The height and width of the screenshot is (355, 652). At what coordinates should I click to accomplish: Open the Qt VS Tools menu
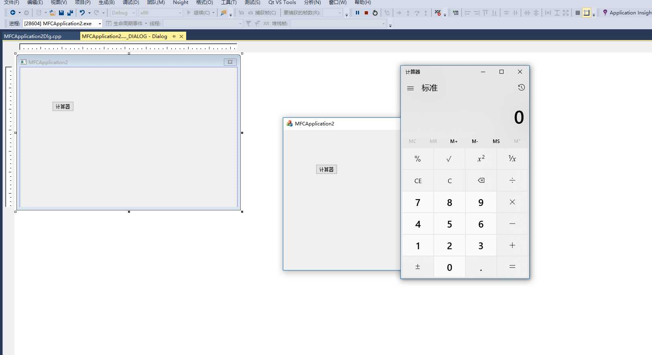(282, 2)
